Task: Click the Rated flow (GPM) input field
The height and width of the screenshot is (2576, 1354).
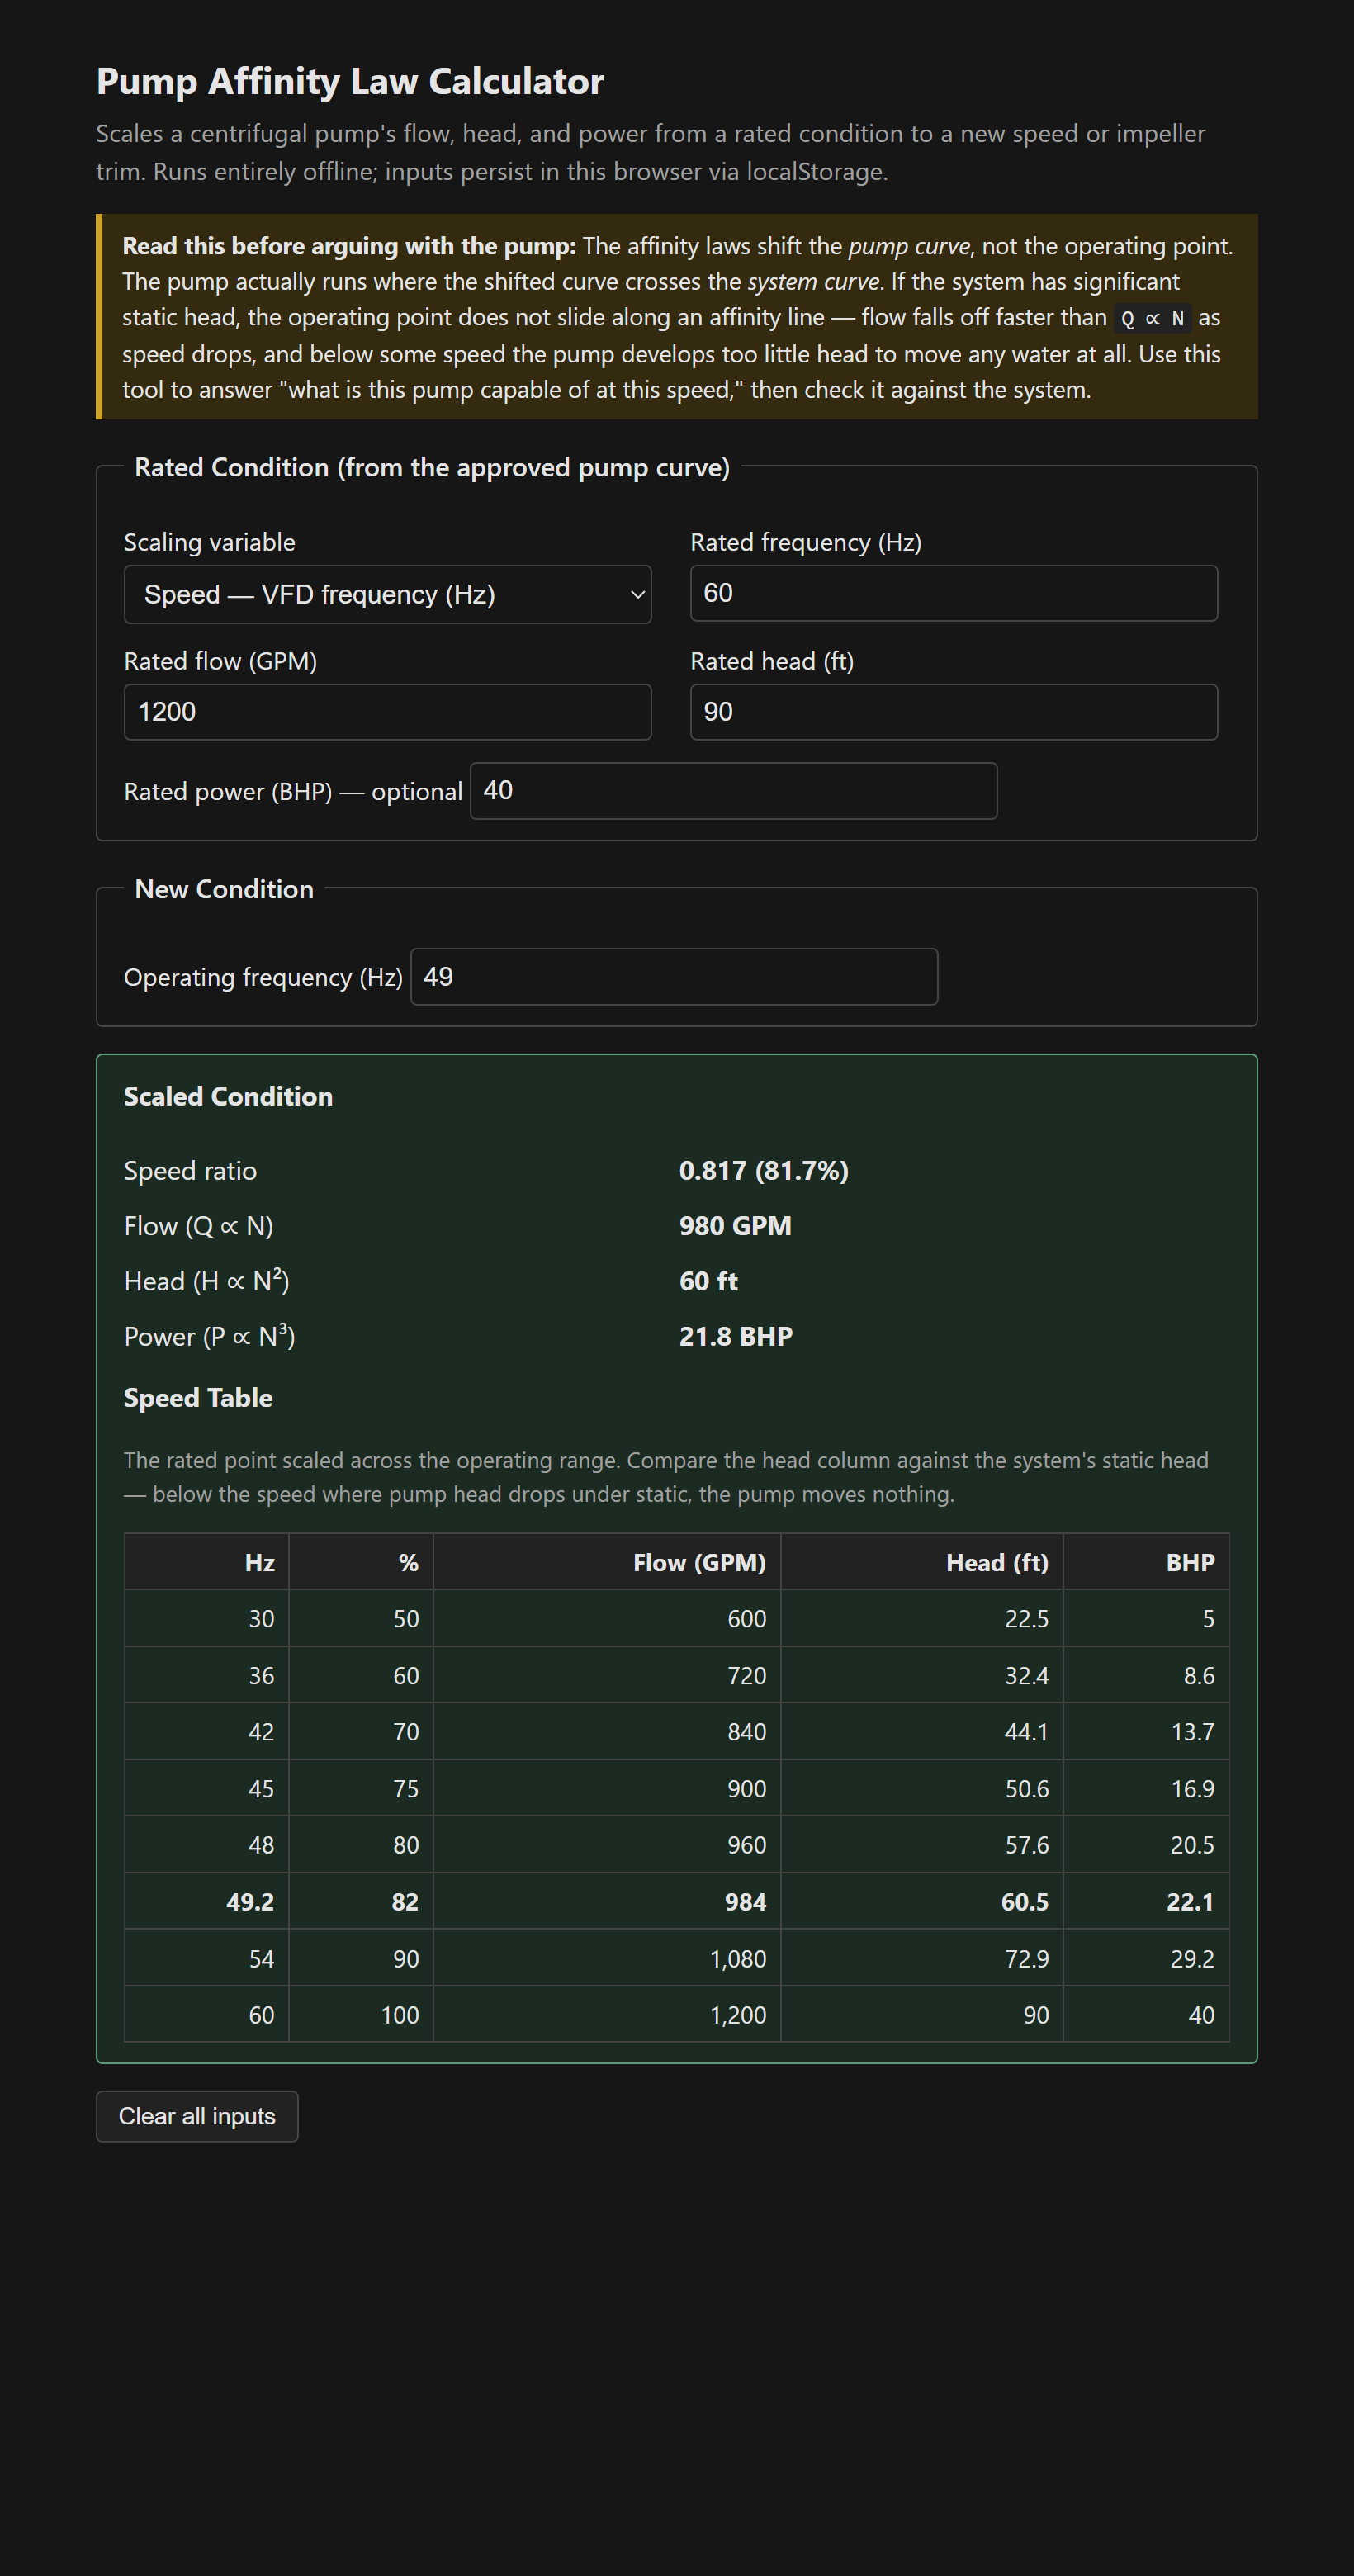Action: coord(387,712)
